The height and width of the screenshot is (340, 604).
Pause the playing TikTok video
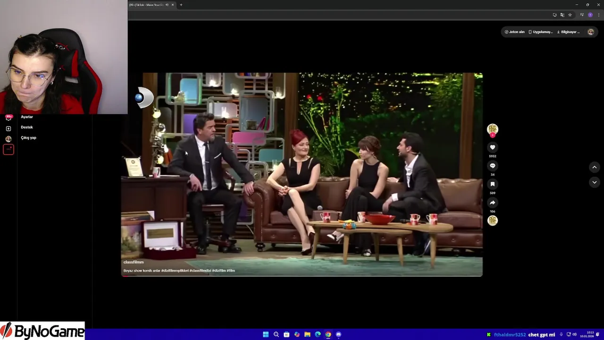point(302,174)
